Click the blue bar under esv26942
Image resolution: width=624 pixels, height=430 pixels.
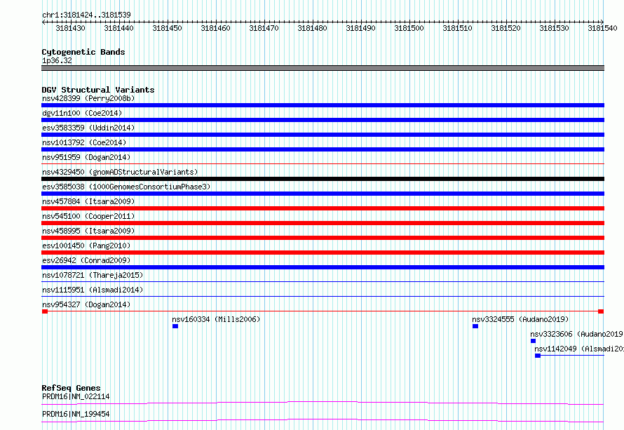pyautogui.click(x=323, y=267)
